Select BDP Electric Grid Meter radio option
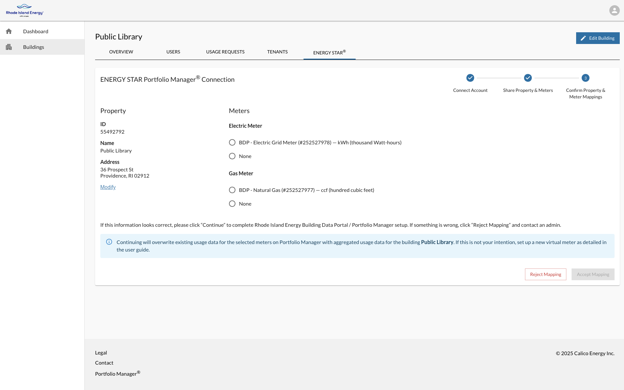The width and height of the screenshot is (624, 390). [232, 142]
